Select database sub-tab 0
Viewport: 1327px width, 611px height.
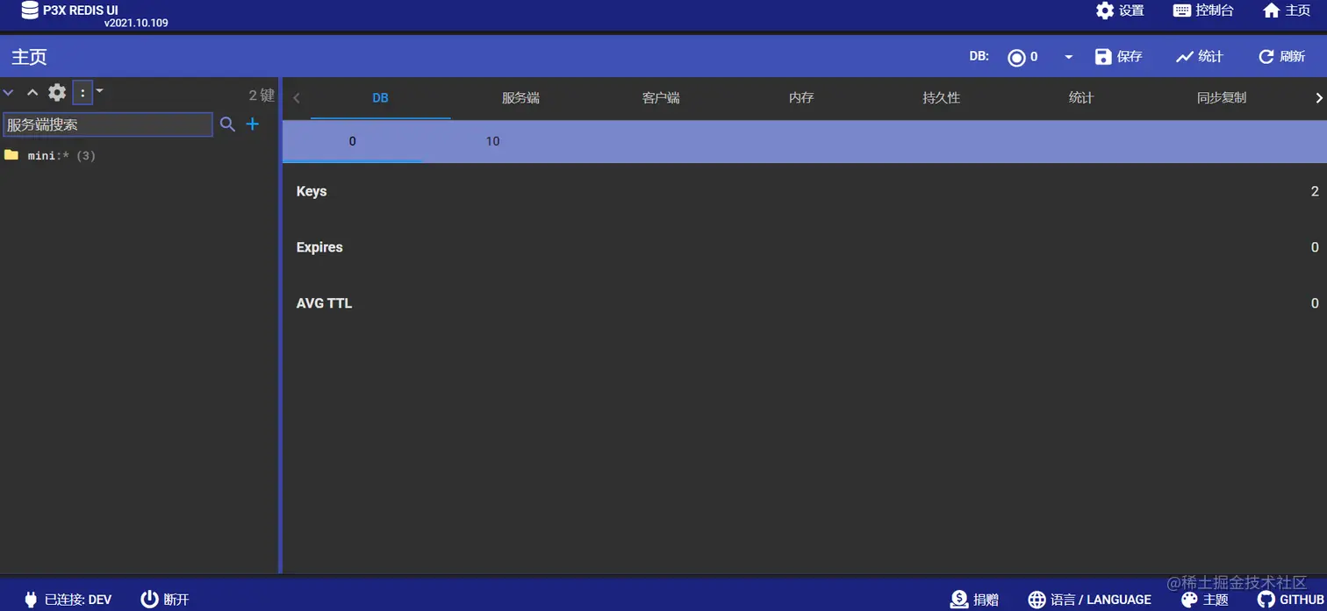click(x=352, y=141)
